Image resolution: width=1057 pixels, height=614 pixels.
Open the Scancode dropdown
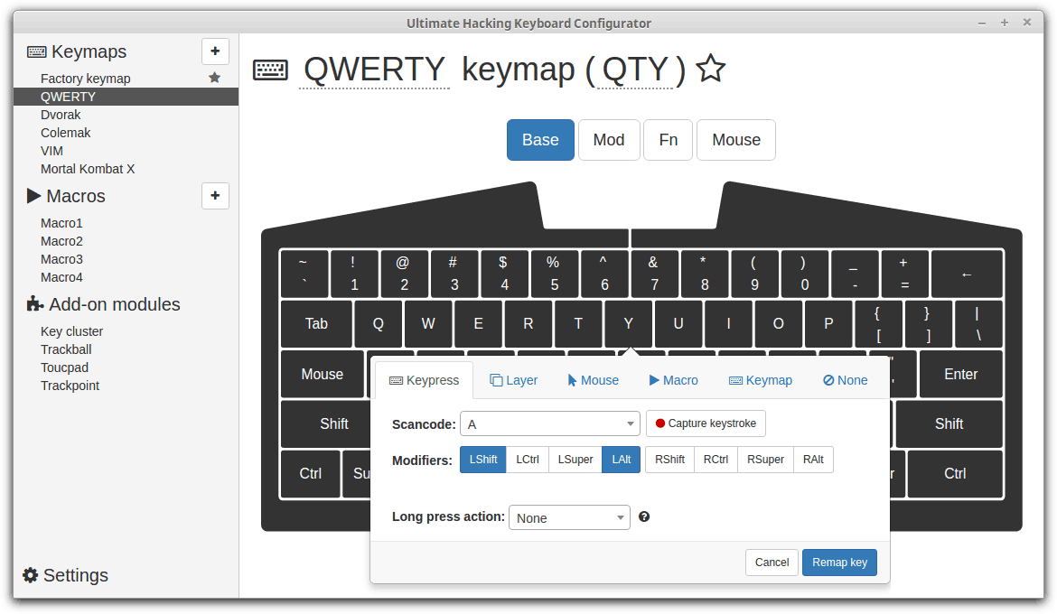click(x=550, y=424)
